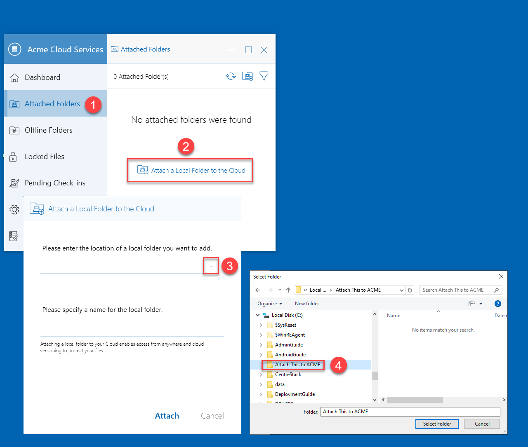
Task: Click the browse ellipsis button
Action: pyautogui.click(x=211, y=266)
